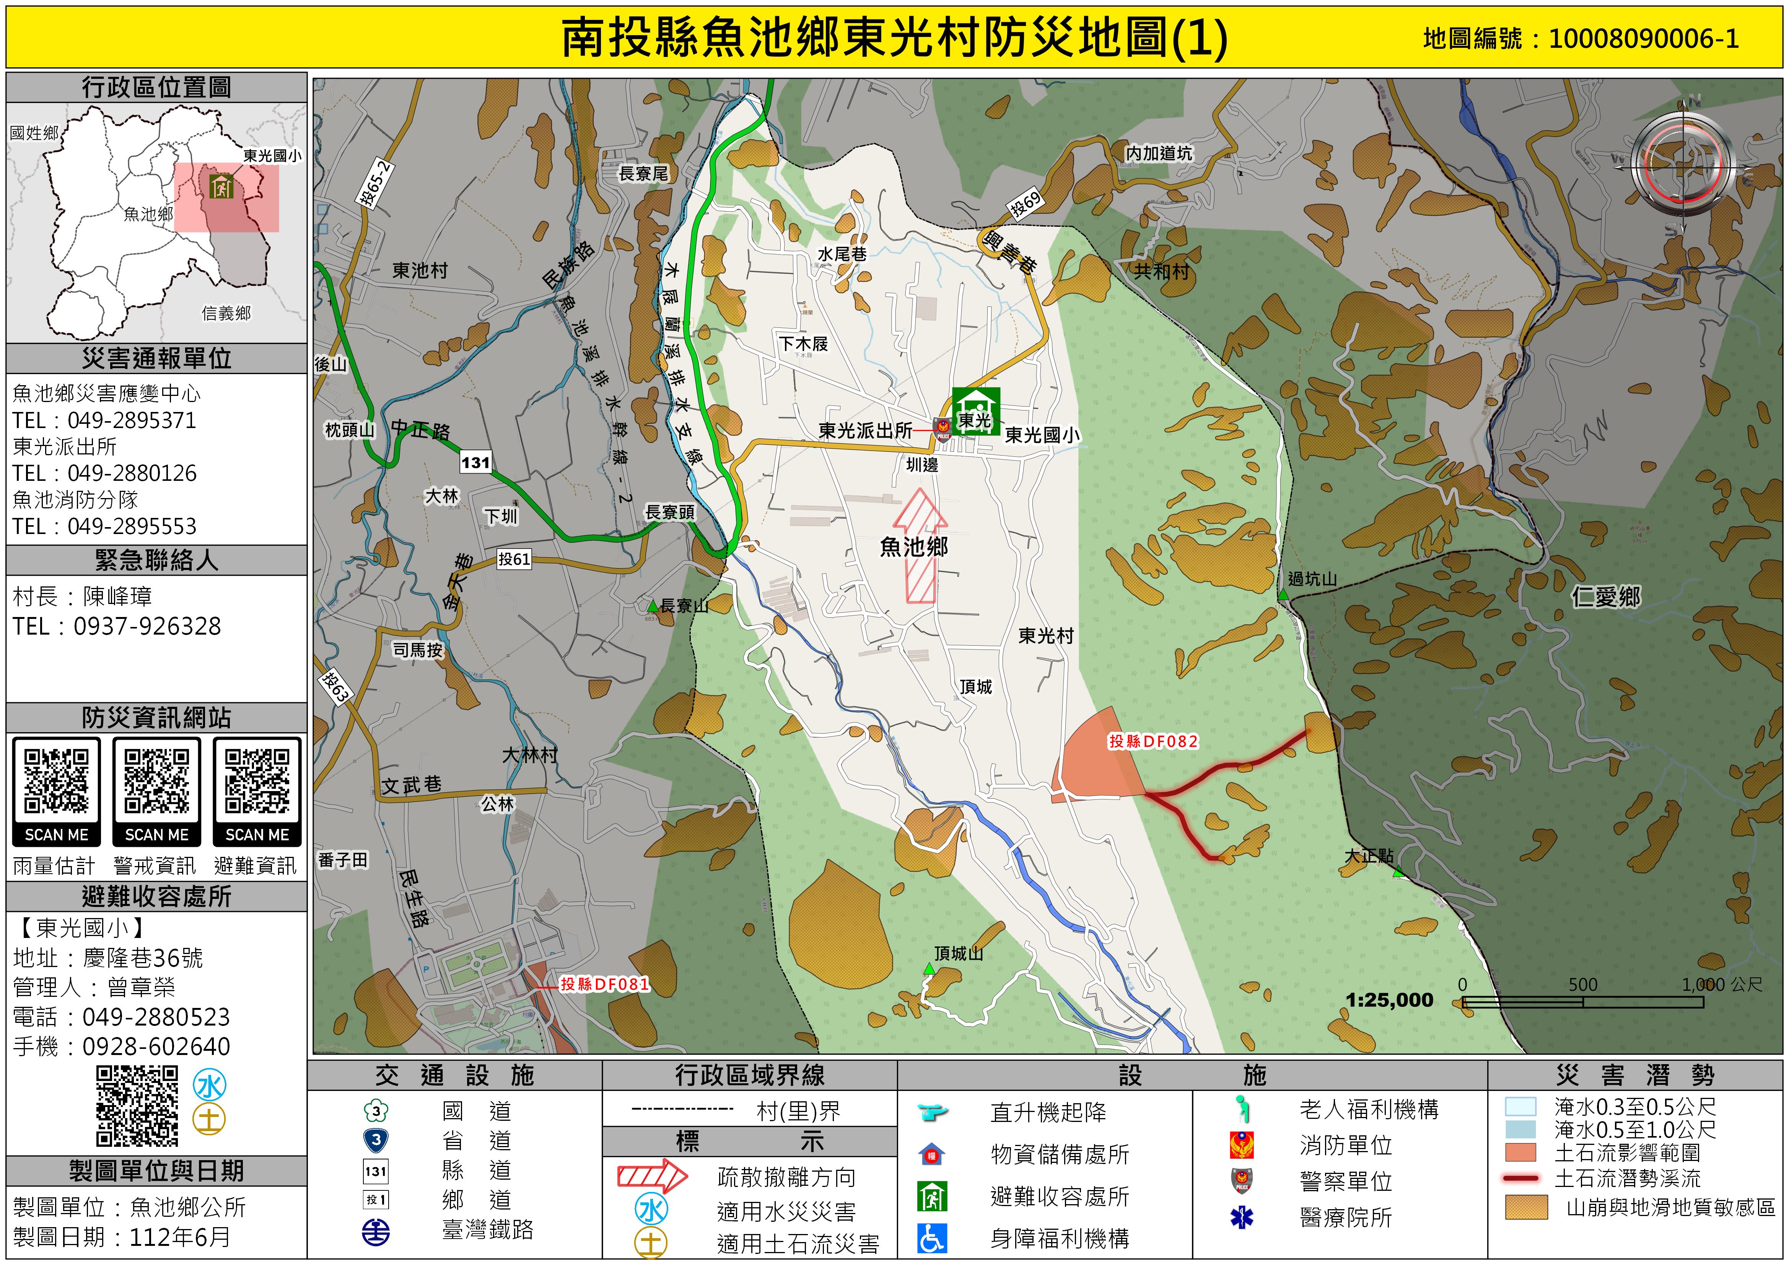1789x1265 pixels.
Task: Click the 國道 national highway shield icon
Action: 376,1111
